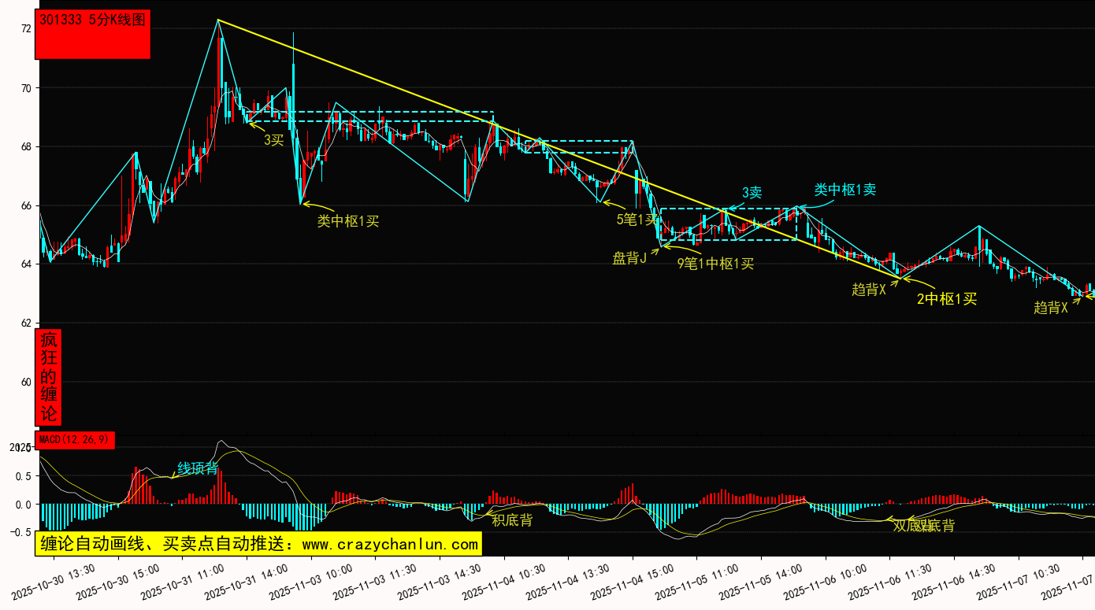The height and width of the screenshot is (610, 1095).
Task: Select the 线顶背 label in MACD panel
Action: 197,468
